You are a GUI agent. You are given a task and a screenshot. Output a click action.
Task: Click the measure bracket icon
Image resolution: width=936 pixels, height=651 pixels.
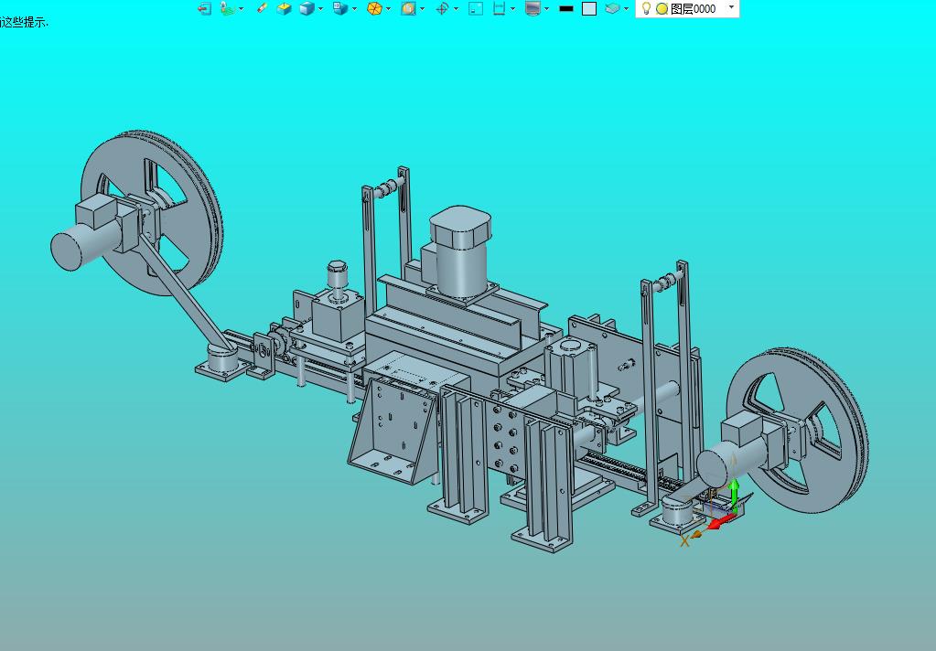tap(499, 8)
